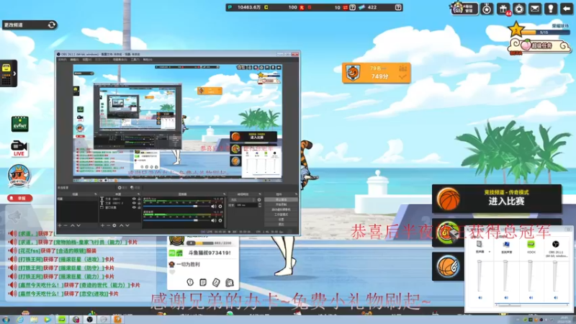
Task: Click the OBS 设置 settings button in controls
Action: (x=281, y=220)
